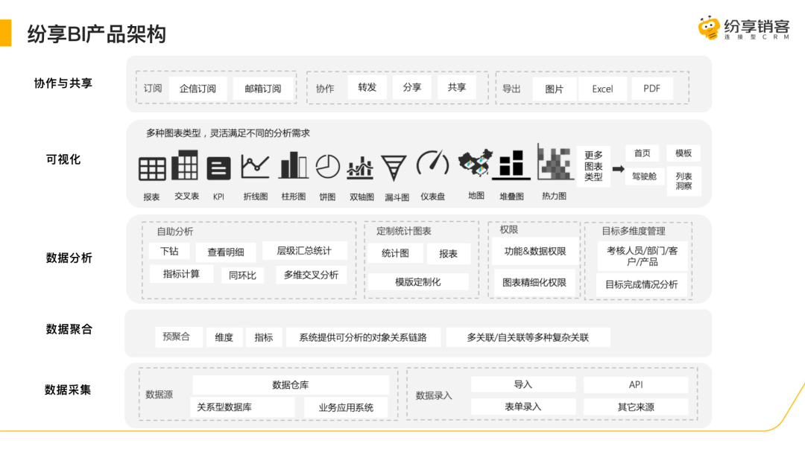Select the 多关联/自关联等多种复杂关联 box
805x452 pixels.
click(x=528, y=337)
